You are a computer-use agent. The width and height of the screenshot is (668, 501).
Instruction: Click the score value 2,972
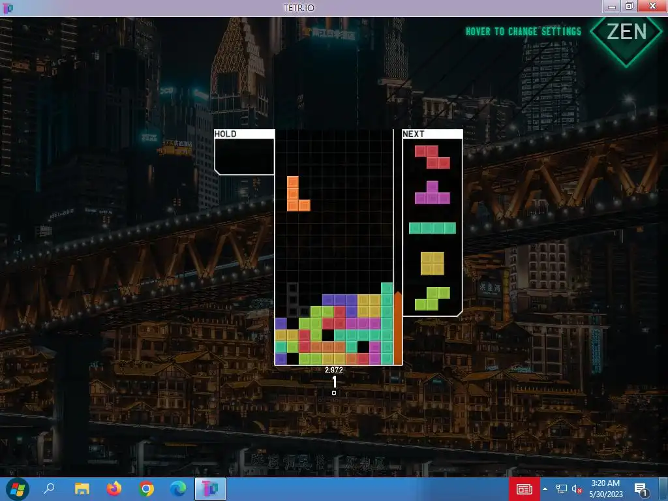(x=333, y=370)
